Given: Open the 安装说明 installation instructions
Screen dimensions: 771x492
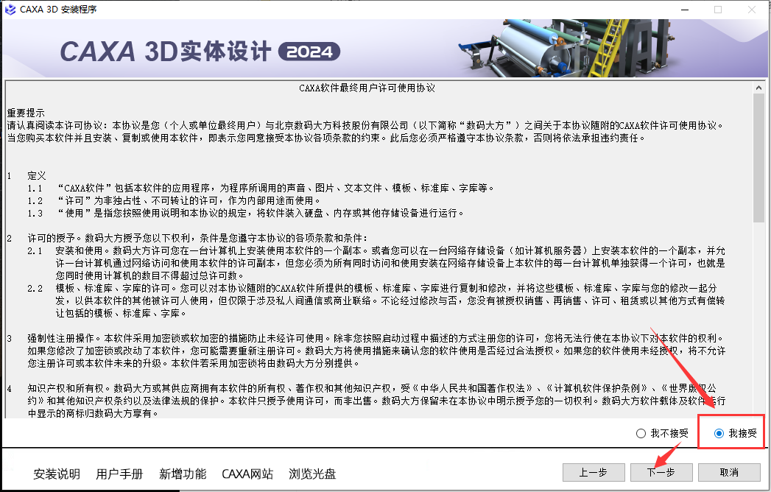Looking at the screenshot, I should click(x=56, y=474).
